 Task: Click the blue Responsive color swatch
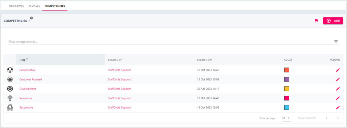pos(287,107)
